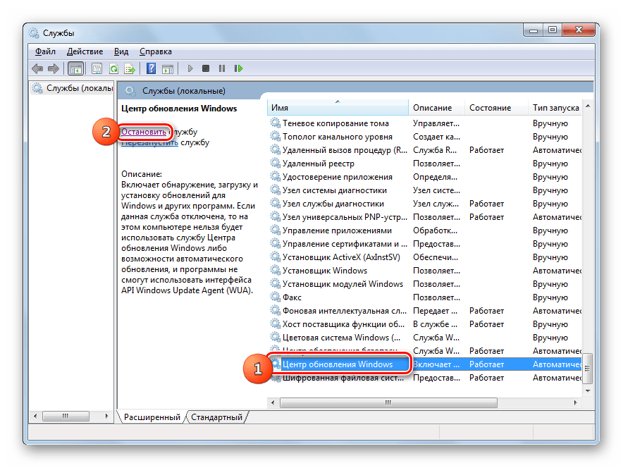Click the Остановить службу link
This screenshot has height=468, width=623.
[144, 132]
